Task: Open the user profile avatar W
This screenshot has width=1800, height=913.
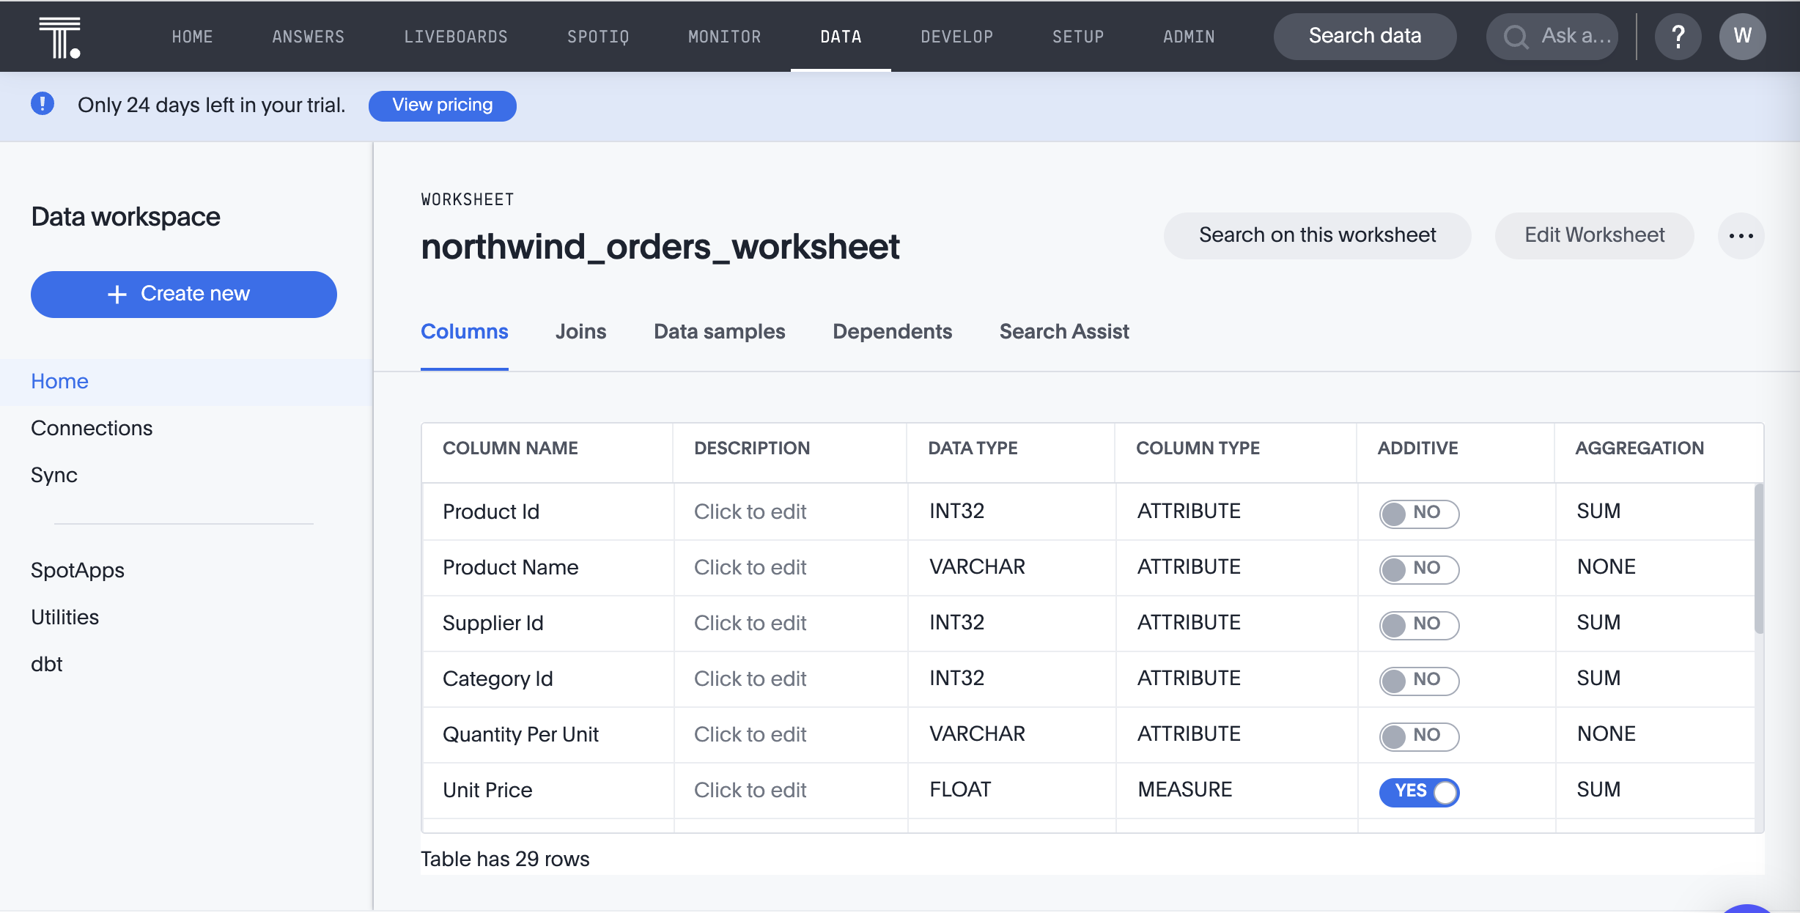Action: pos(1743,37)
